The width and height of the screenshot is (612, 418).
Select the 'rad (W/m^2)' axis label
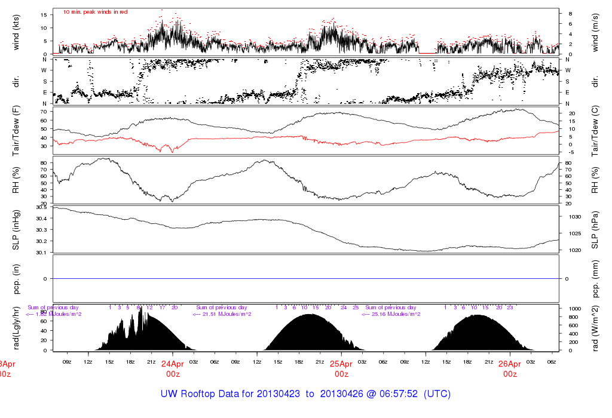pyautogui.click(x=595, y=328)
